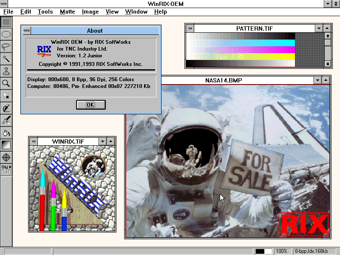Click PATTERN.TIF scrollbar up arrow
340x255 pixels.
coord(328,36)
